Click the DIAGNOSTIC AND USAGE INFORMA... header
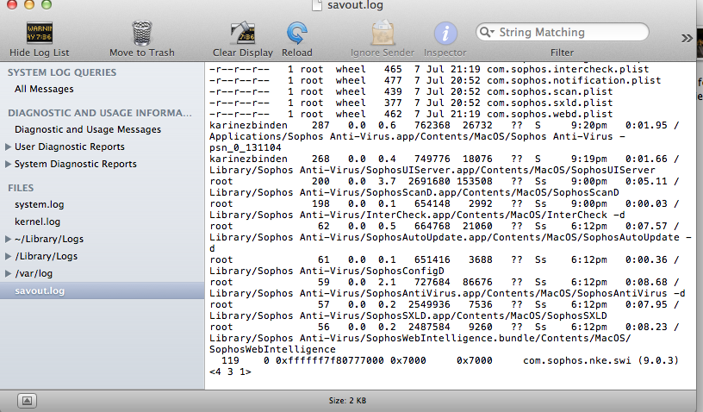This screenshot has width=703, height=412. (100, 113)
